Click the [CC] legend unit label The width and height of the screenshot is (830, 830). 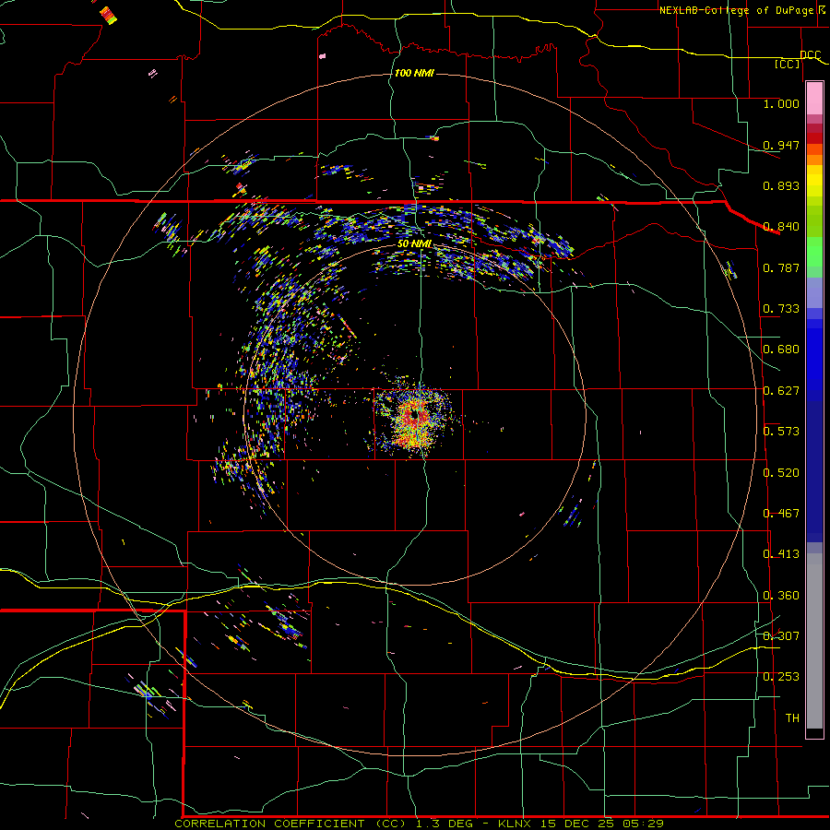788,64
